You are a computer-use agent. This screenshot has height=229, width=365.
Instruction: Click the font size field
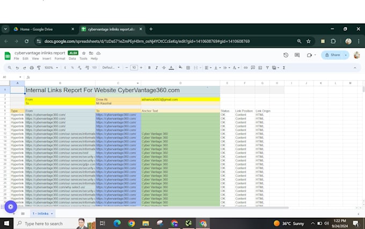134,68
